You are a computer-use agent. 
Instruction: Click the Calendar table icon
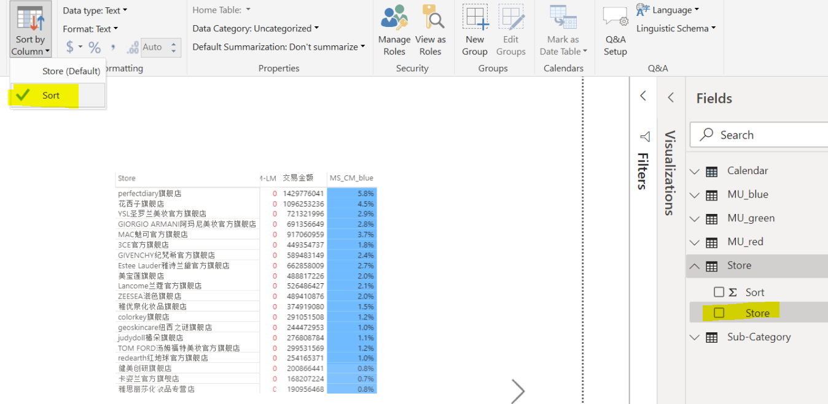click(712, 171)
